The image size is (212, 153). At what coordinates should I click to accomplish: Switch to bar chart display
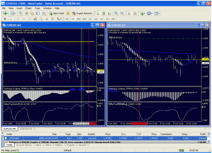[x=98, y=13]
